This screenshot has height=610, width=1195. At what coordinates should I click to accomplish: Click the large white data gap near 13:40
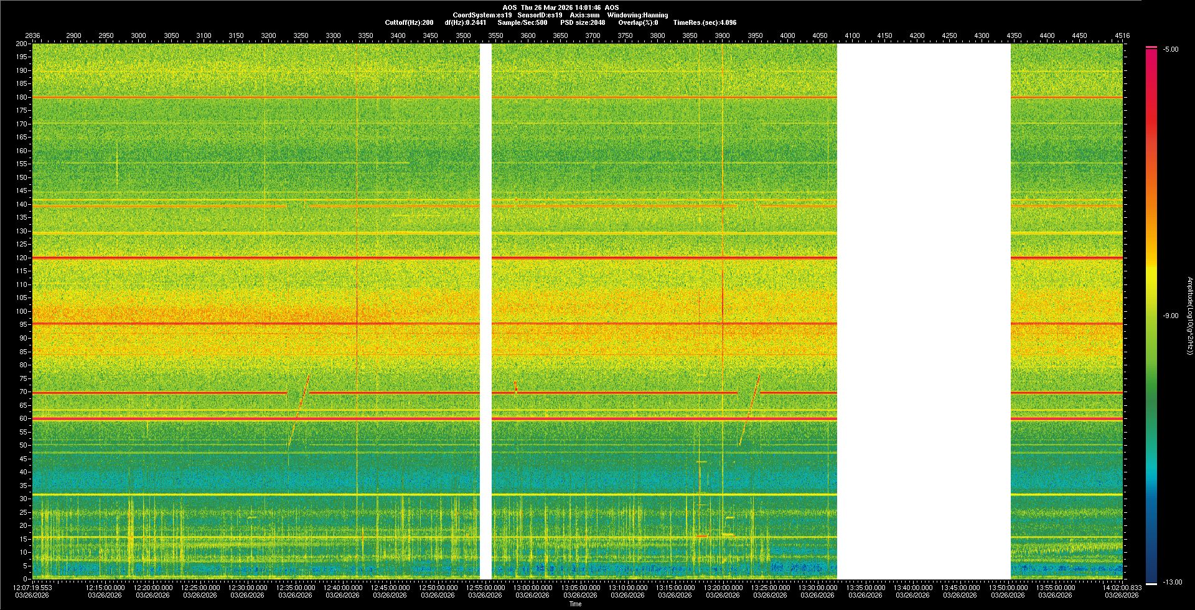924,311
